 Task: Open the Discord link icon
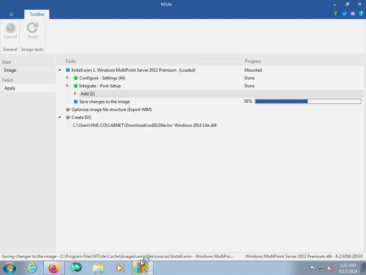point(353,14)
